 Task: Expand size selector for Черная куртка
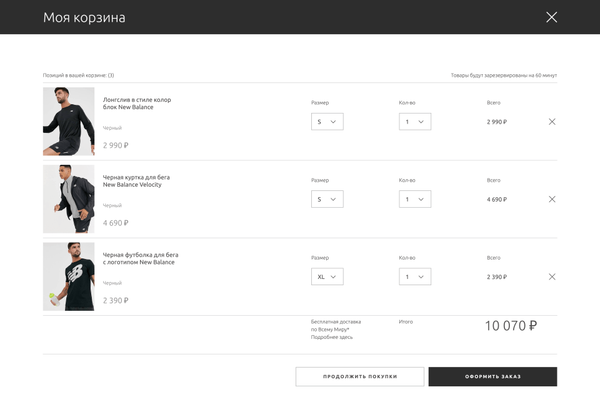point(327,199)
